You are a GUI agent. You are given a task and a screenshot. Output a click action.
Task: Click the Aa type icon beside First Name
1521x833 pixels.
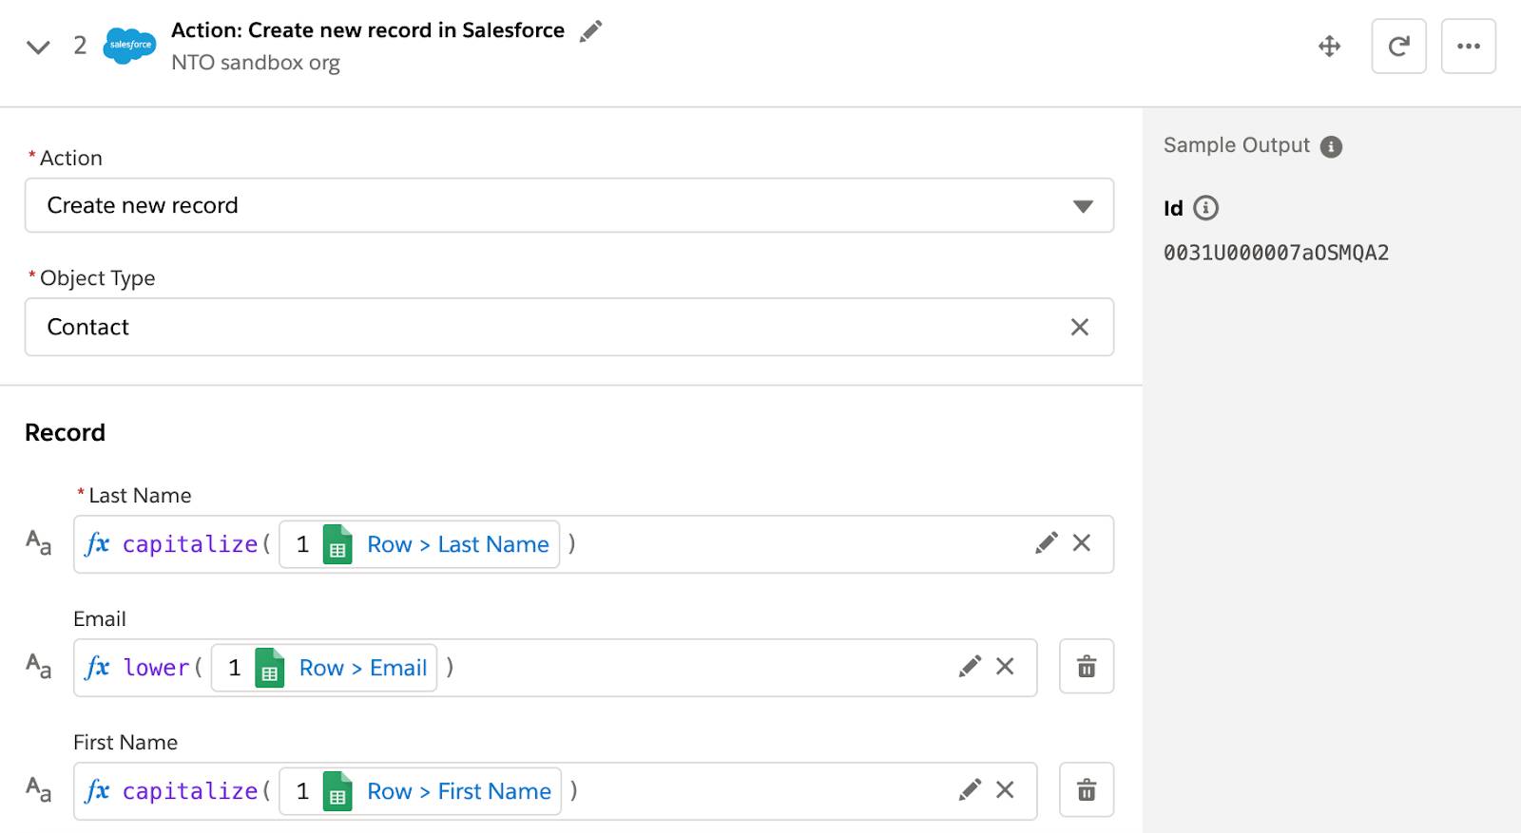coord(38,789)
